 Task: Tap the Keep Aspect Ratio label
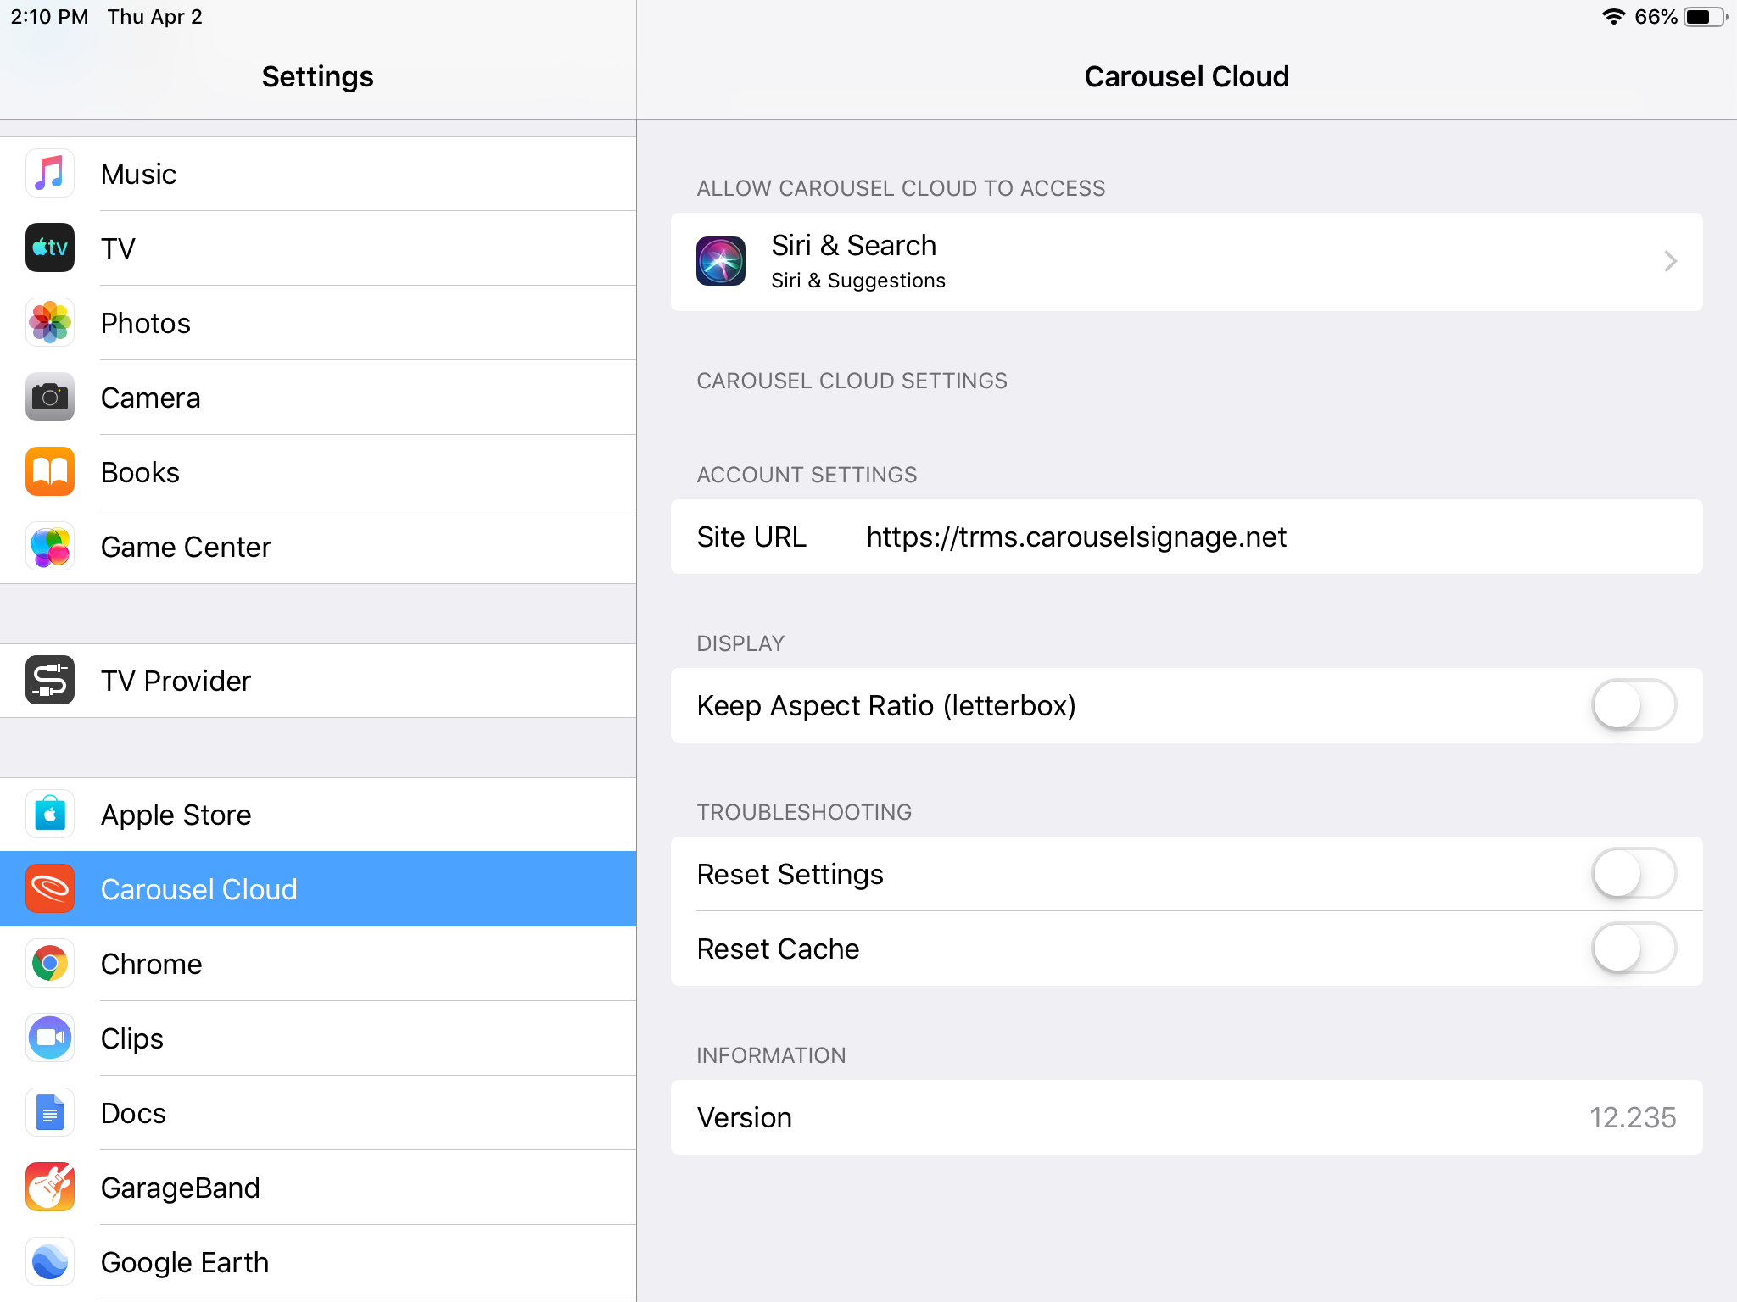(x=886, y=705)
